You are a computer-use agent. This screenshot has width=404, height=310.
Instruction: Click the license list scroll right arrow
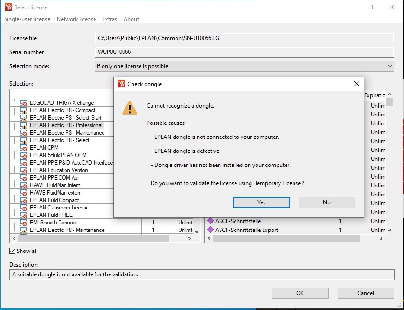tap(190, 239)
